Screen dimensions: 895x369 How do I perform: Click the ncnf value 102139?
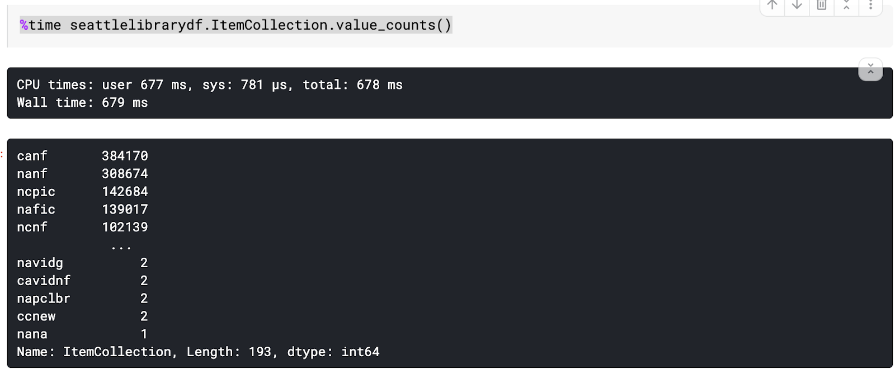point(125,228)
